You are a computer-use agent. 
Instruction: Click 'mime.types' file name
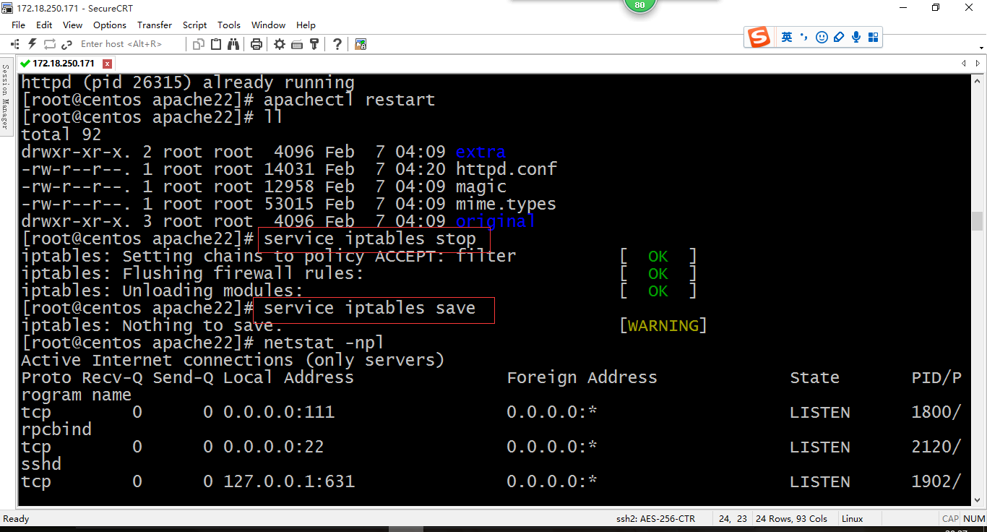point(506,205)
